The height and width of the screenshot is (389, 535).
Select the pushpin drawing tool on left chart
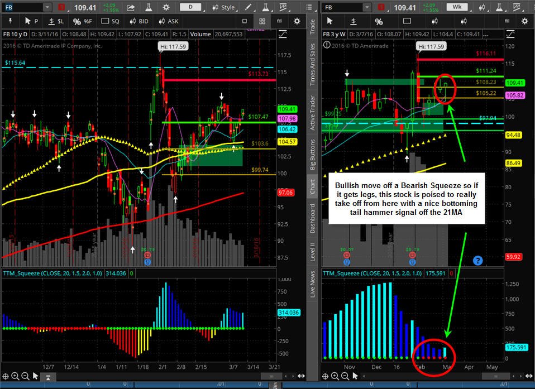click(10, 21)
